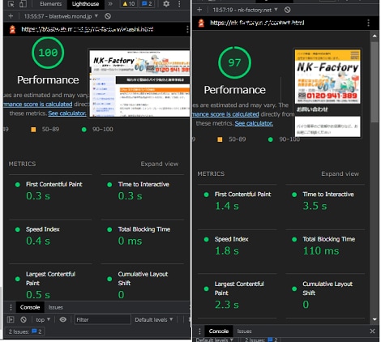Image resolution: width=381 pixels, height=342 pixels.
Task: Click the right report scrollbar down arrow
Action: click(375, 319)
